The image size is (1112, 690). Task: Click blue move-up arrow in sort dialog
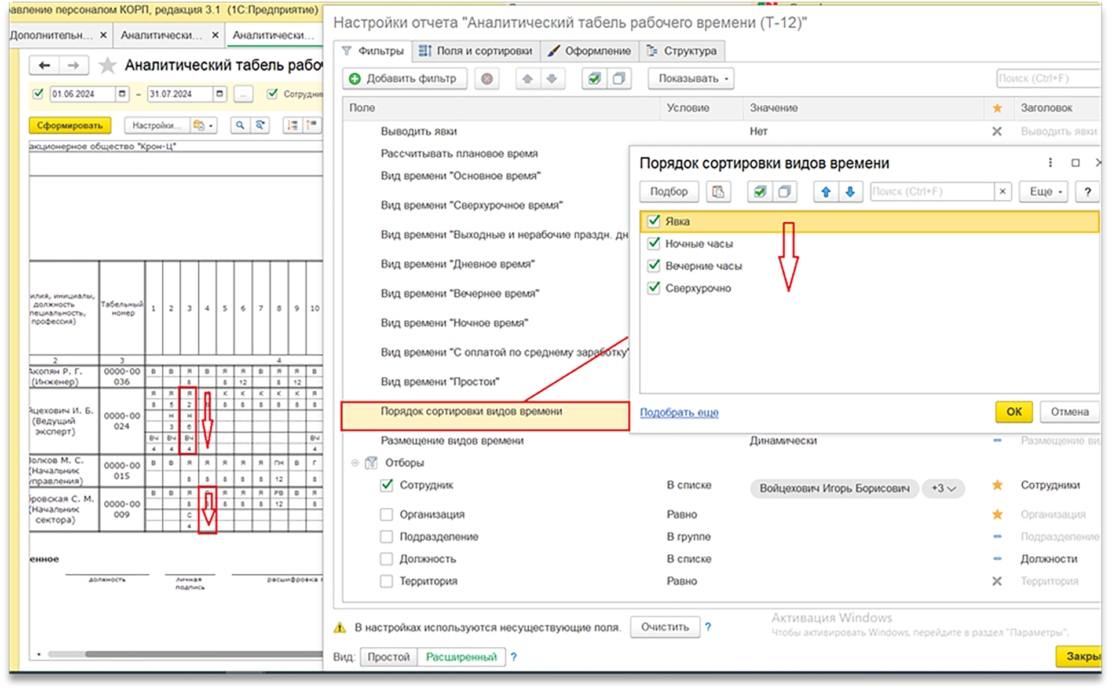click(x=826, y=192)
